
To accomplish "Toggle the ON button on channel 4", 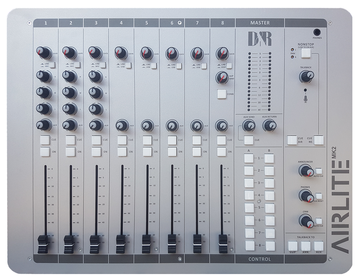I will [122, 152].
